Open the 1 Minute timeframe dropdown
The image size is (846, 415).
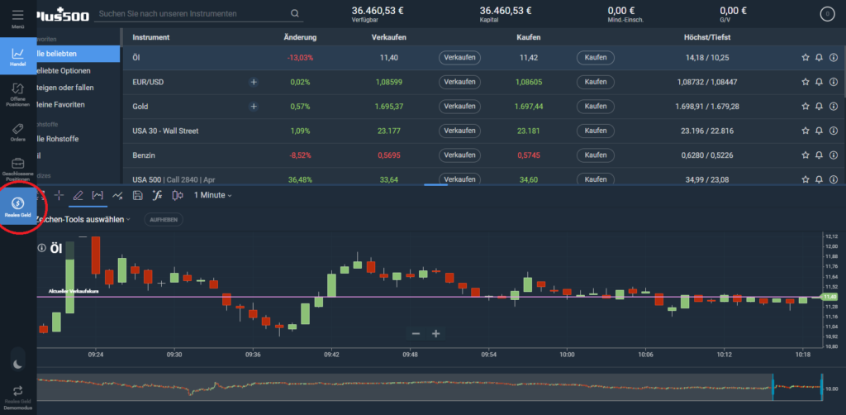point(213,195)
